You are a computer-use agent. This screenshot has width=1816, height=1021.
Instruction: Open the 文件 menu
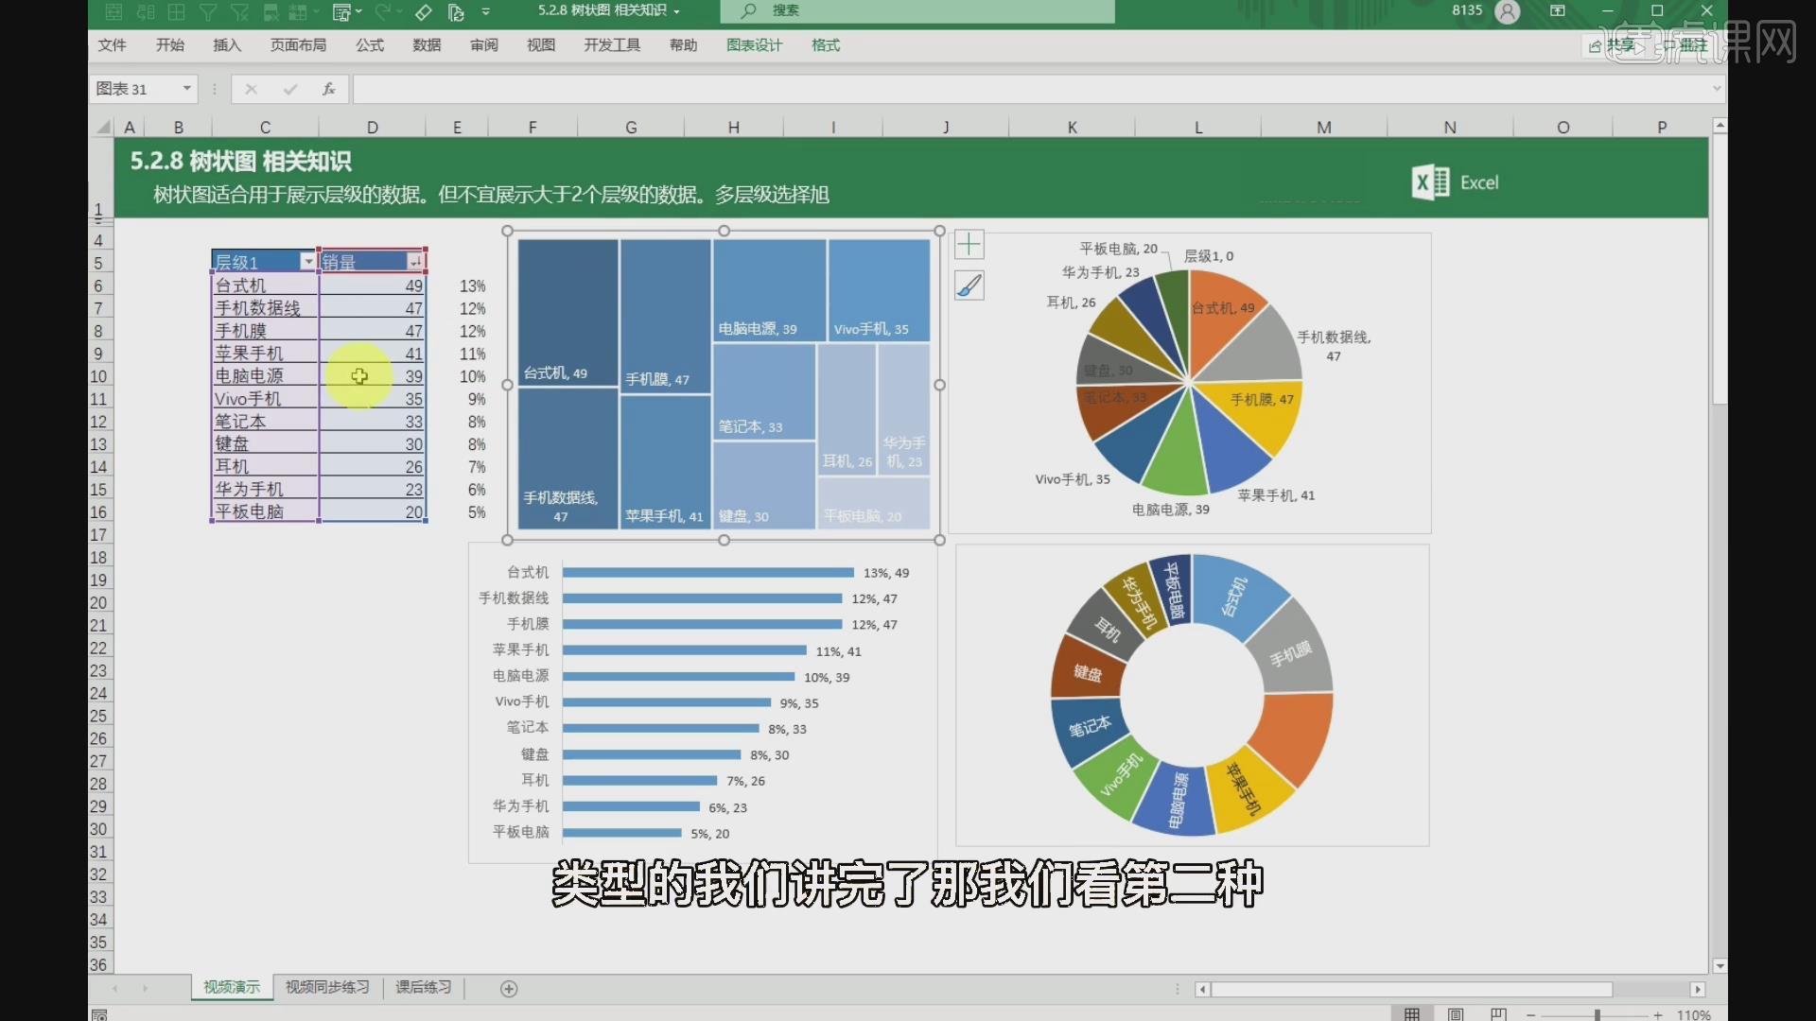112,45
